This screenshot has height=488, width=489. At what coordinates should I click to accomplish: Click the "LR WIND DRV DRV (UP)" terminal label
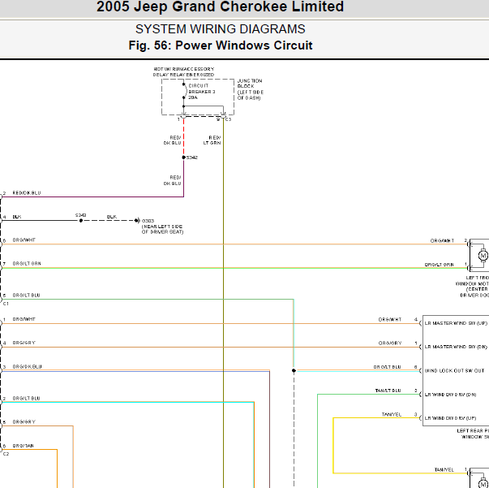click(x=450, y=418)
